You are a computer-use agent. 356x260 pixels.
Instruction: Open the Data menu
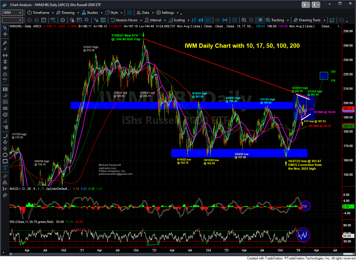pyautogui.click(x=143, y=13)
